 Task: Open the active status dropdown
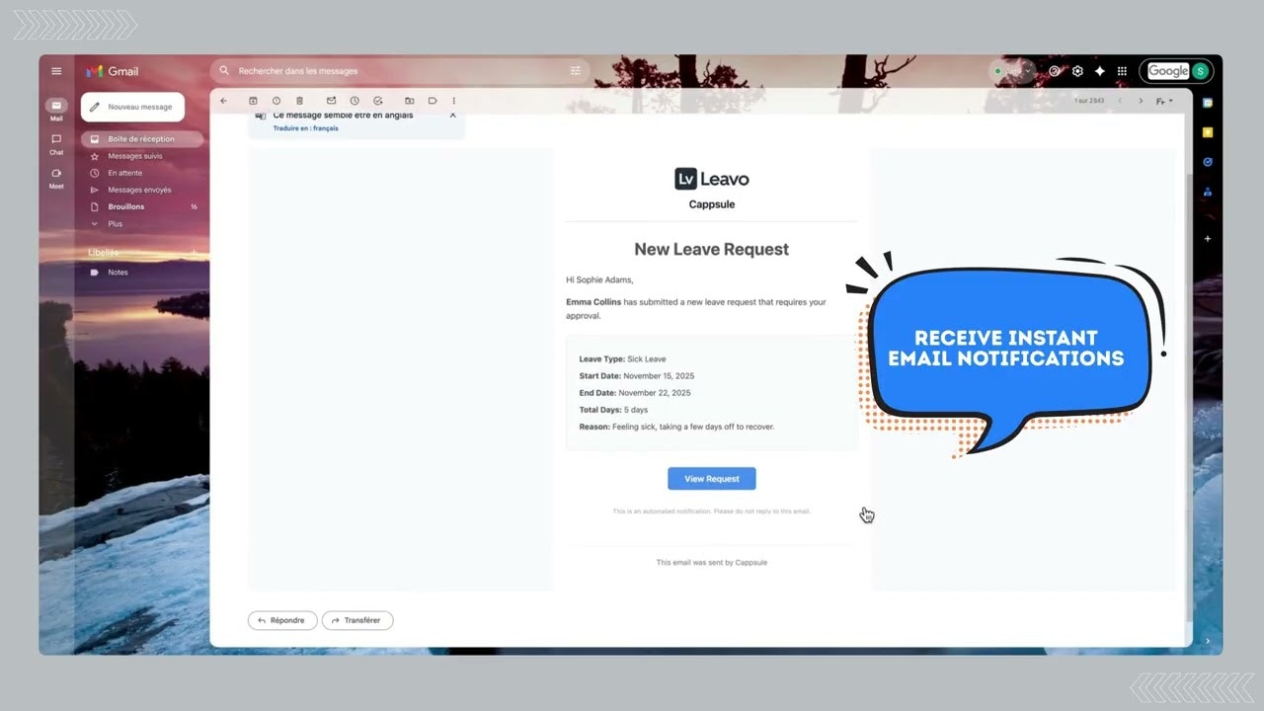click(1012, 71)
